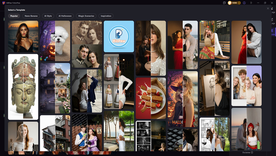Pick the red-haired woman in white top template

click(23, 136)
